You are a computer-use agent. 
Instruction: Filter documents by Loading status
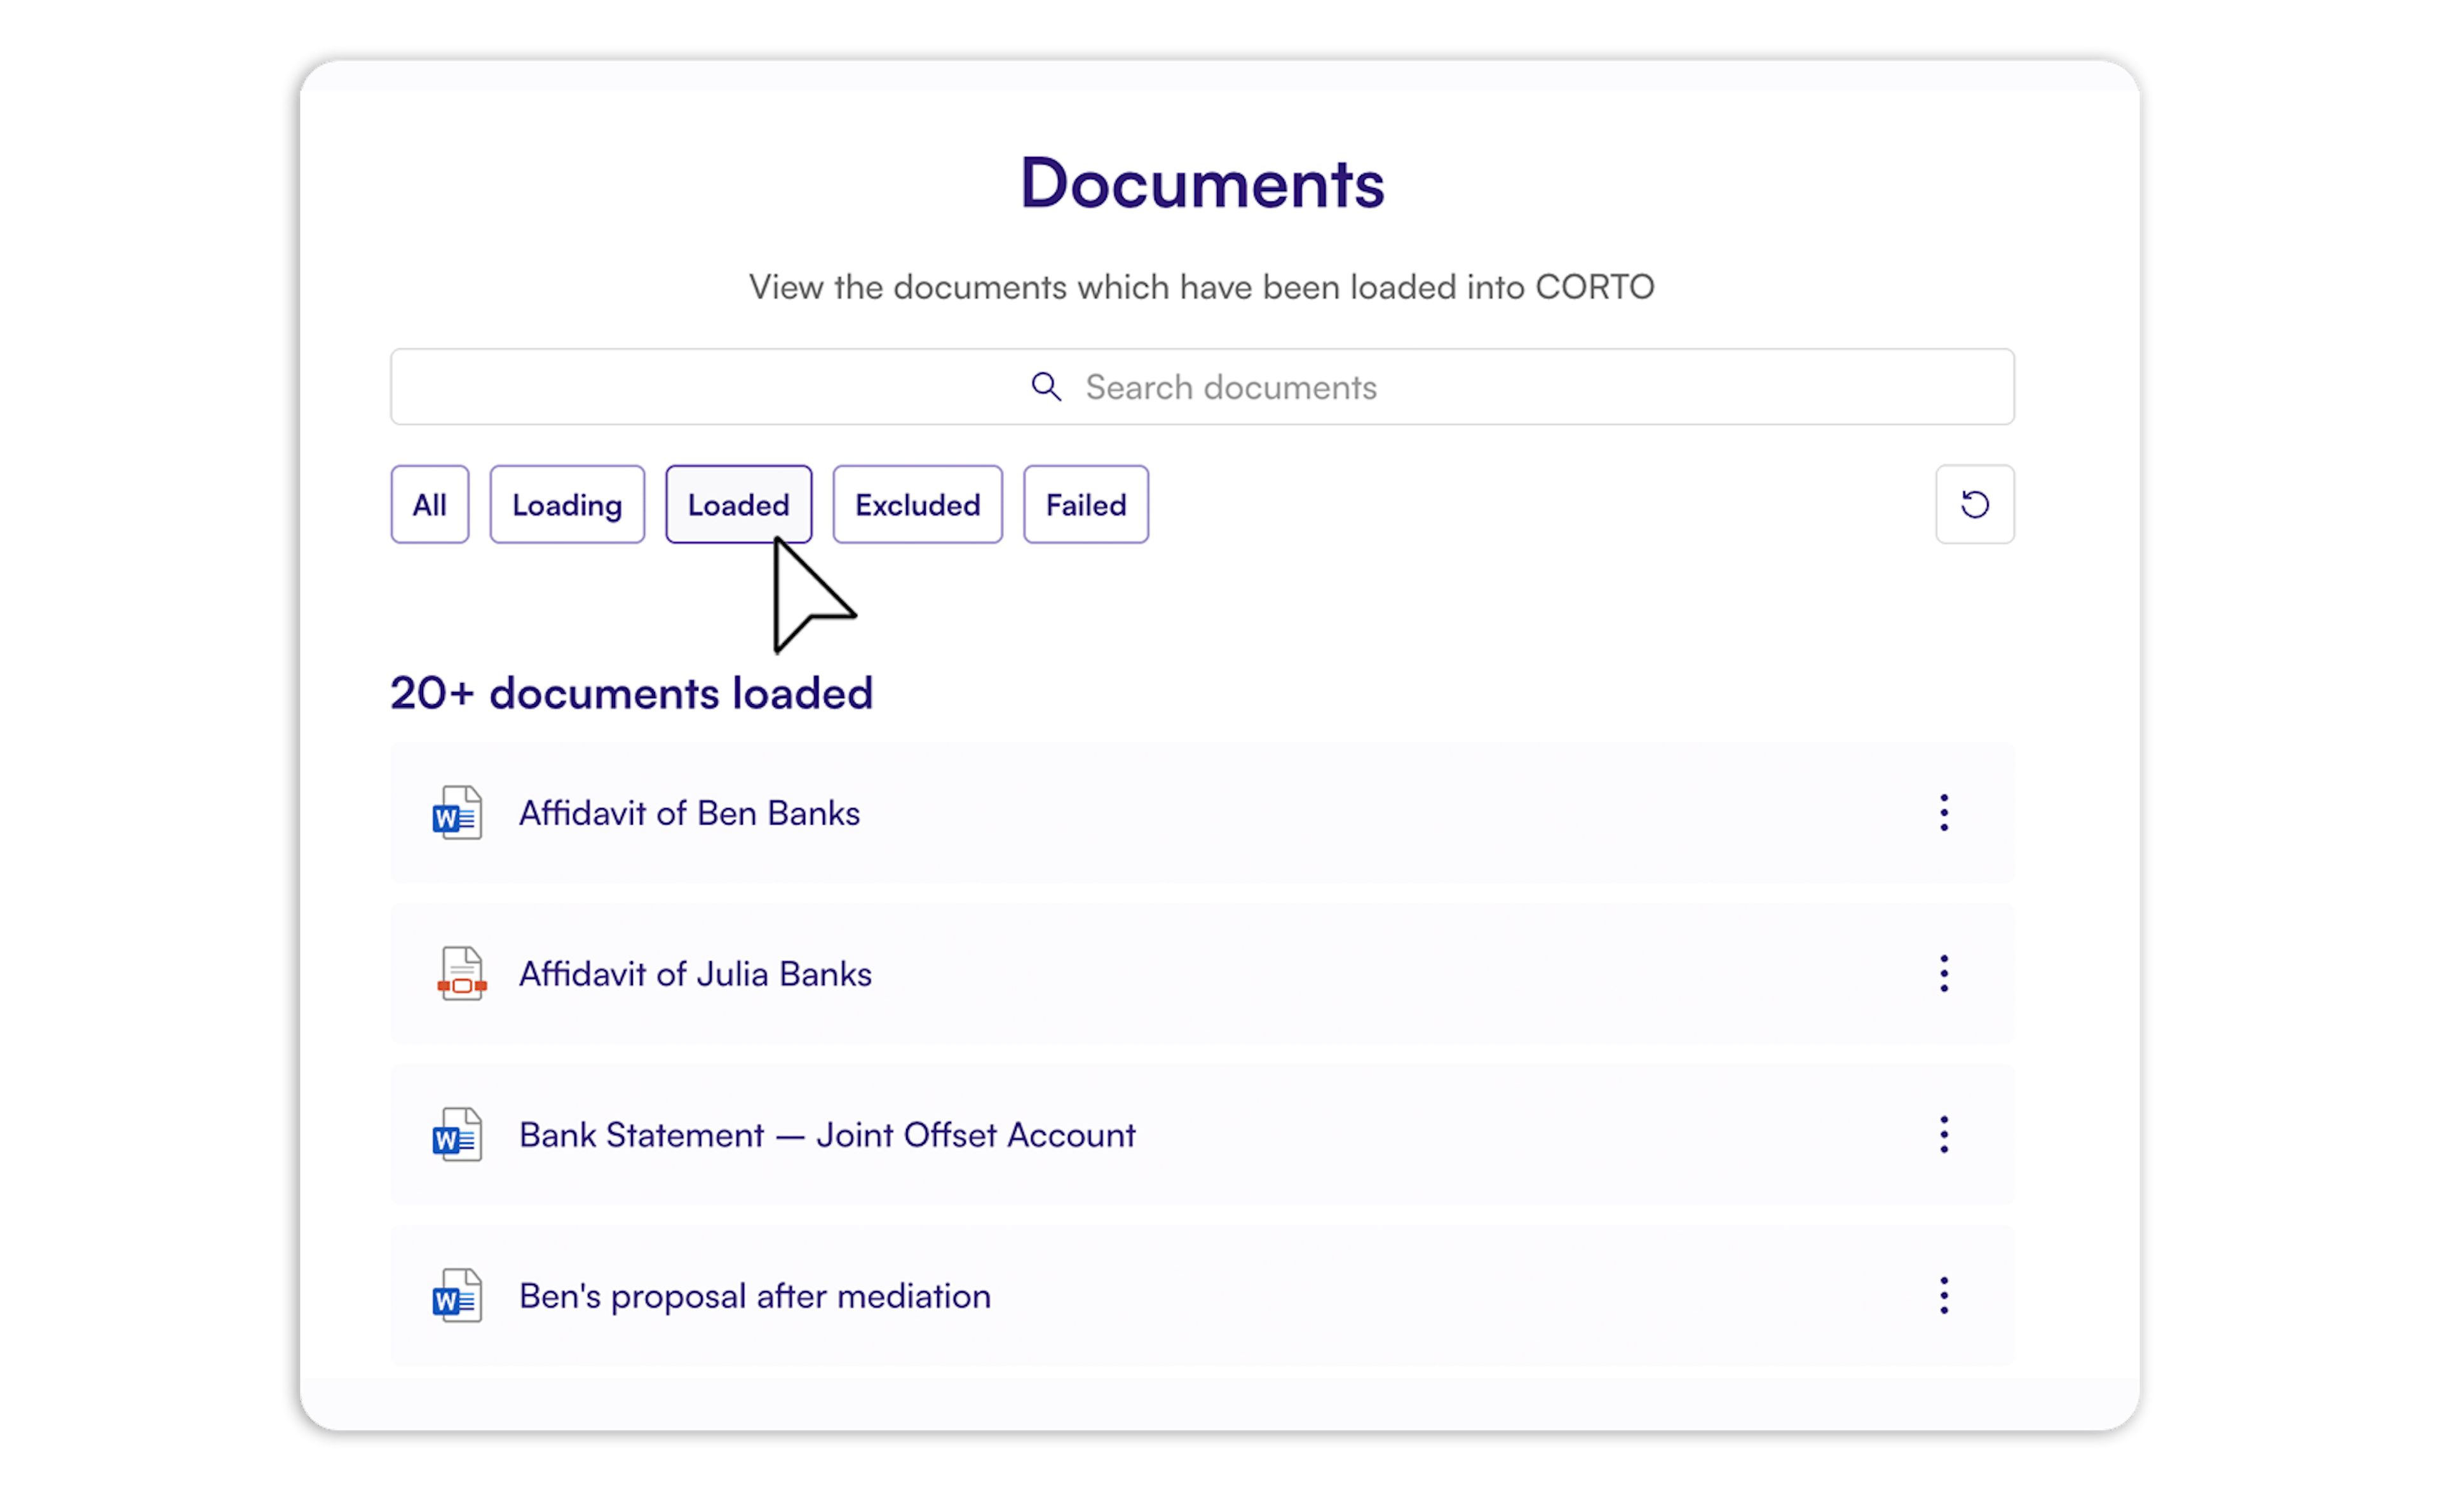tap(567, 505)
